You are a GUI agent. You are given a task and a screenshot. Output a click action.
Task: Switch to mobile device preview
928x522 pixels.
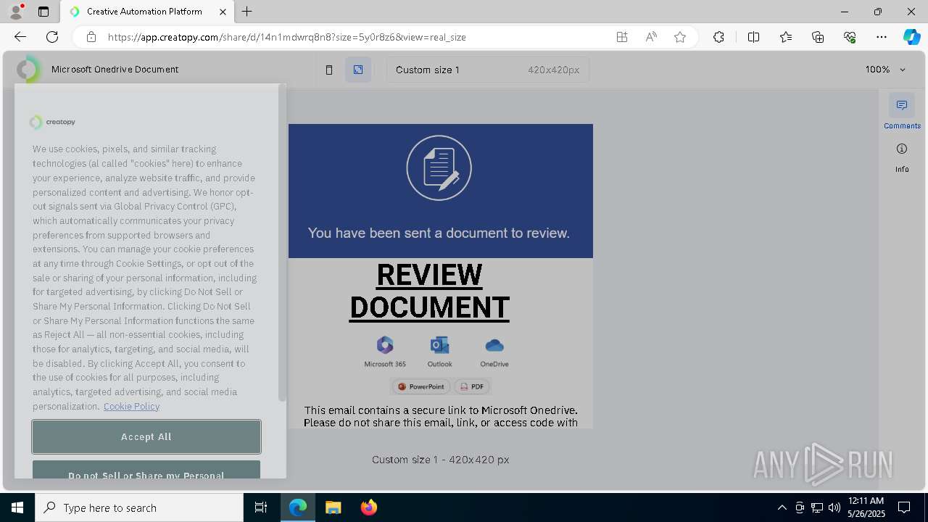click(329, 70)
